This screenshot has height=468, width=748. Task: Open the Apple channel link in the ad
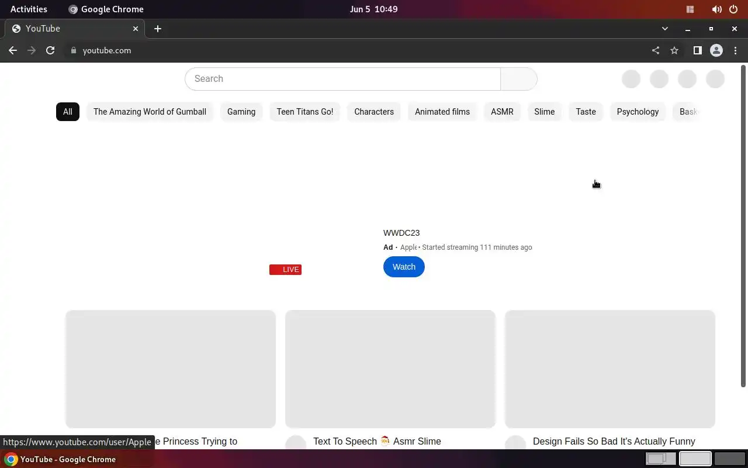(x=408, y=247)
